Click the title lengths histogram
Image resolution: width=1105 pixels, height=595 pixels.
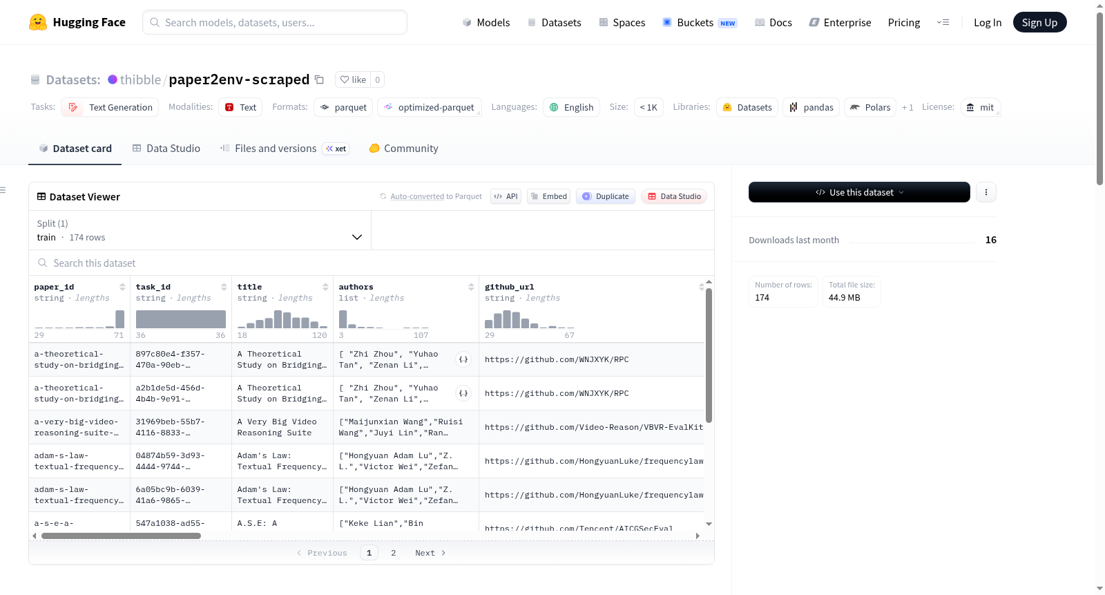pyautogui.click(x=282, y=319)
